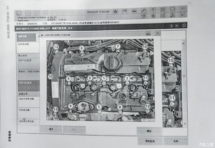Click the VIN value SX04215
The height and width of the screenshot is (148, 215).
[x=32, y=24]
